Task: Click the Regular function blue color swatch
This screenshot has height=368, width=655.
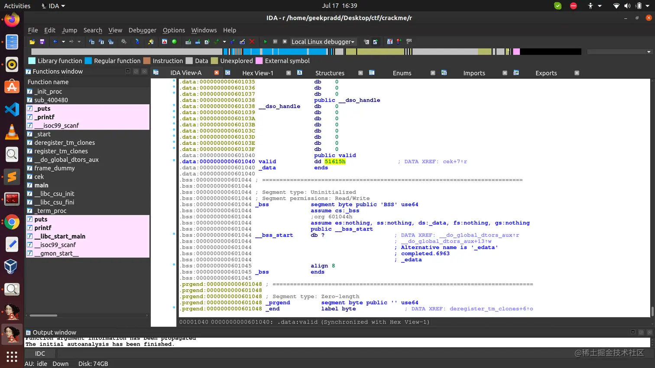Action: point(88,61)
